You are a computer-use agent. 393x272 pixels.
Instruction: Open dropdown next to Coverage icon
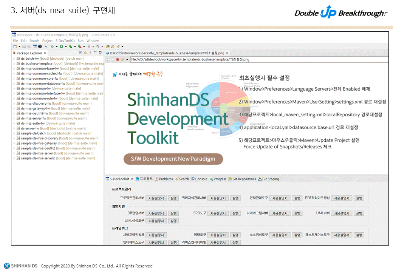tap(75, 46)
